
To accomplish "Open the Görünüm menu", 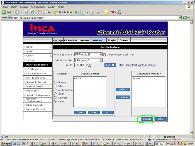I will coord(24,7).
